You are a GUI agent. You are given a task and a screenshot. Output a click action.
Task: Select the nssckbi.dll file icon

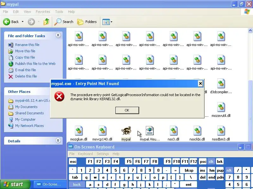tap(197, 130)
